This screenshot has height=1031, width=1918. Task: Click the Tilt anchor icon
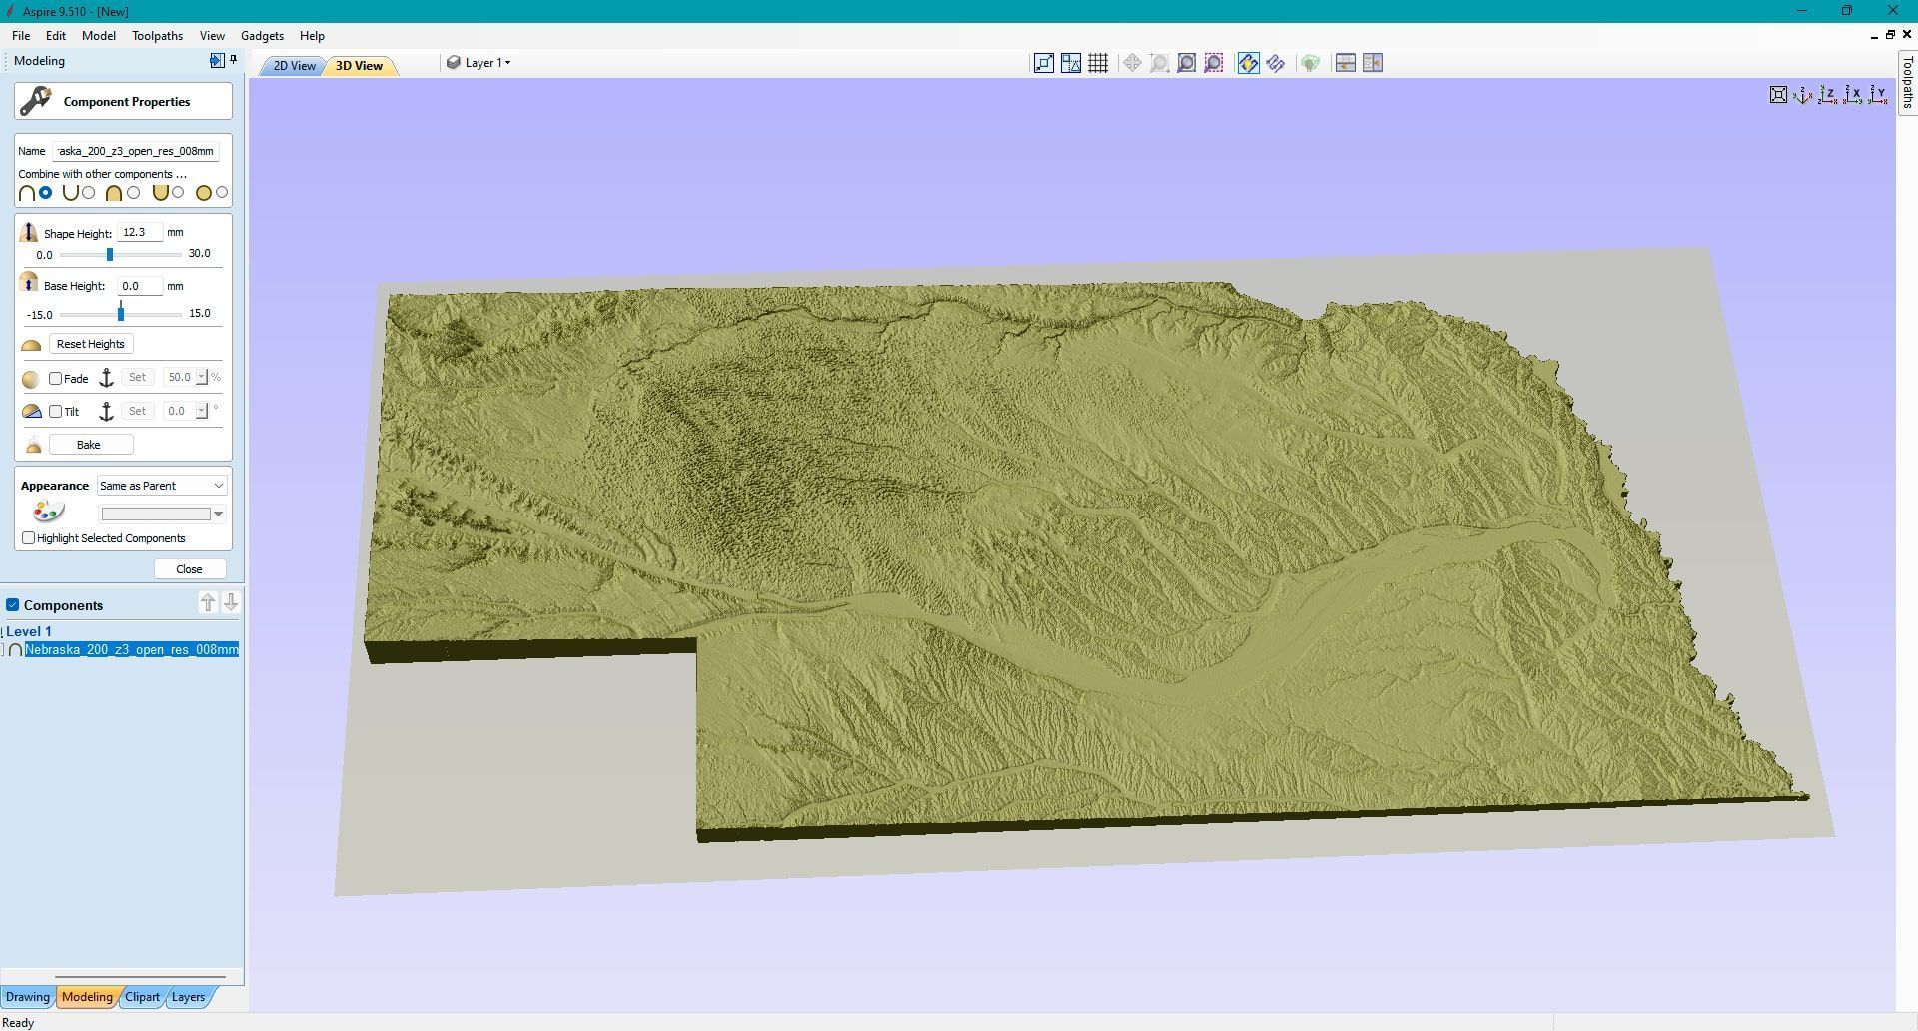point(106,412)
